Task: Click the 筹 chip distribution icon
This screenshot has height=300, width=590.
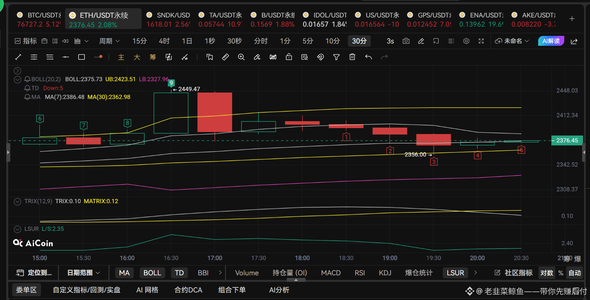Action: click(153, 57)
